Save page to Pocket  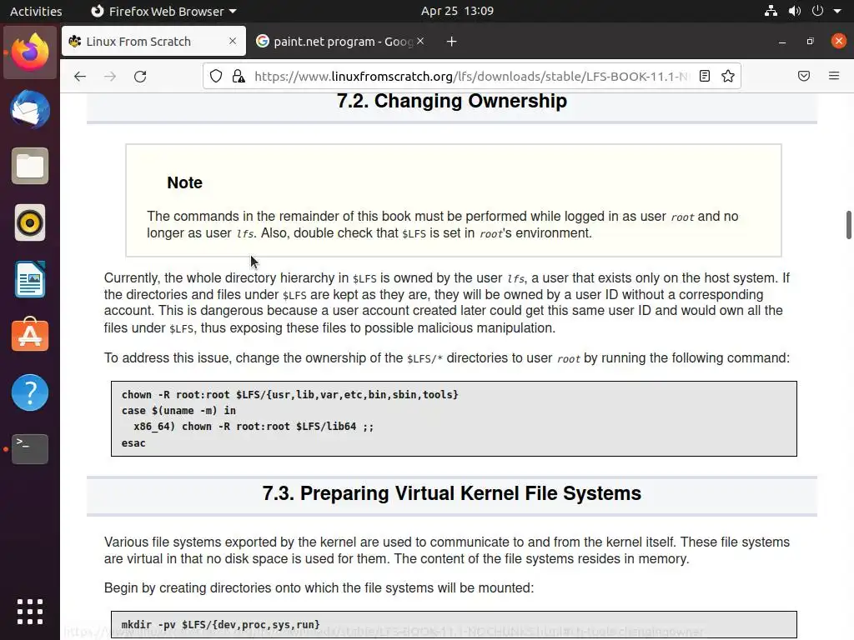tap(804, 76)
